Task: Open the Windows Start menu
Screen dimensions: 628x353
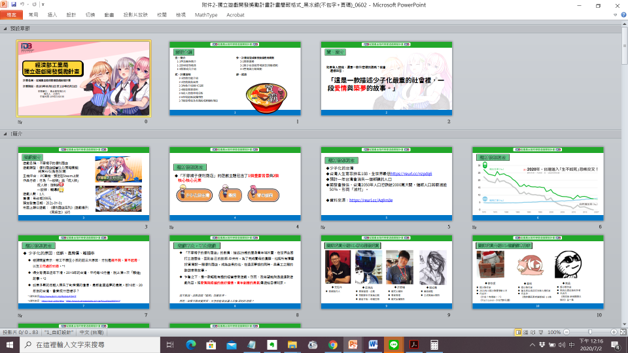Action: 10,345
